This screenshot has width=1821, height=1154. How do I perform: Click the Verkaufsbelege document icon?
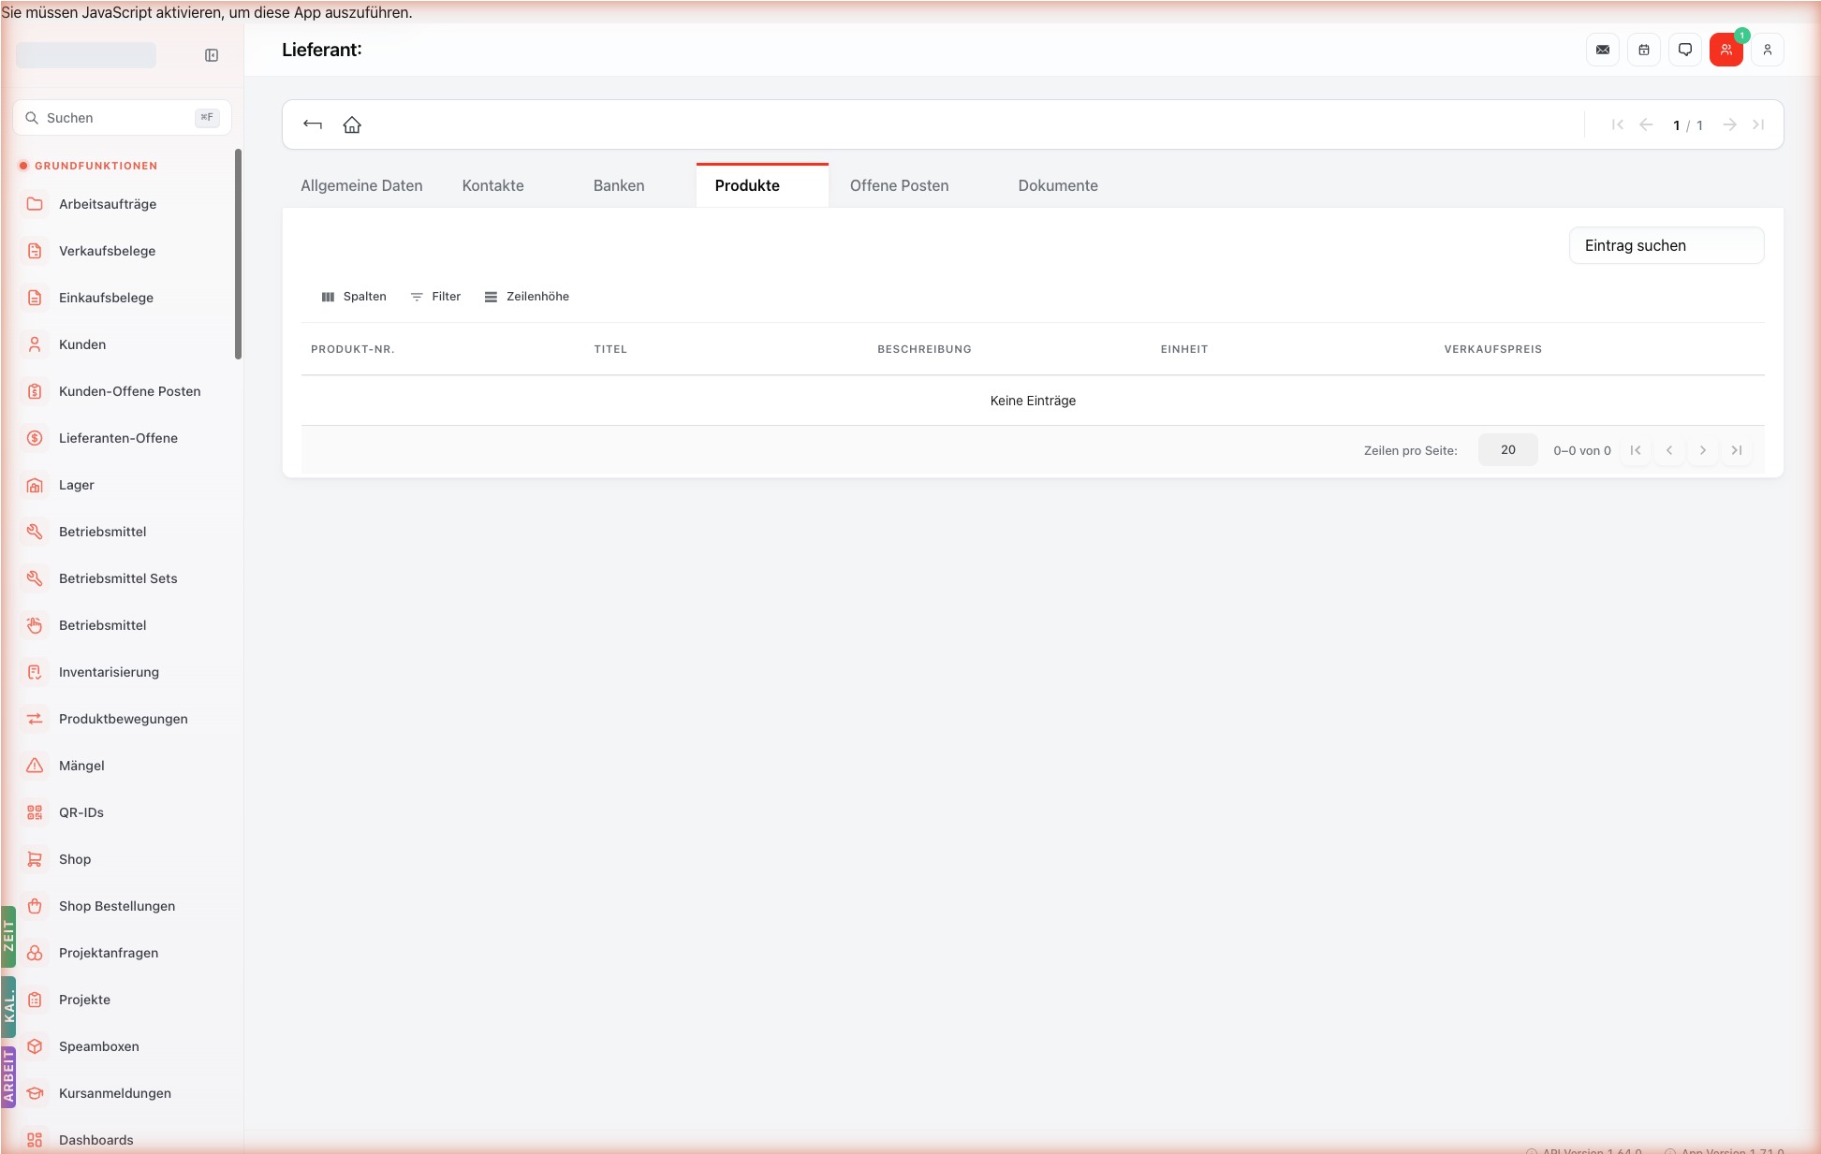click(35, 251)
